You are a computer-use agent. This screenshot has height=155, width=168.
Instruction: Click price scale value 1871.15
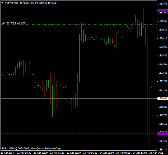pos(163,90)
